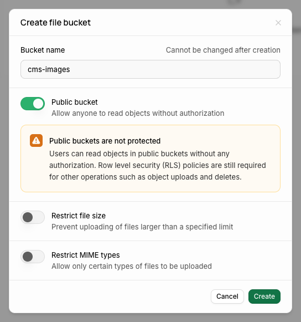Click 'Public buckets are not protected' title

pos(105,141)
